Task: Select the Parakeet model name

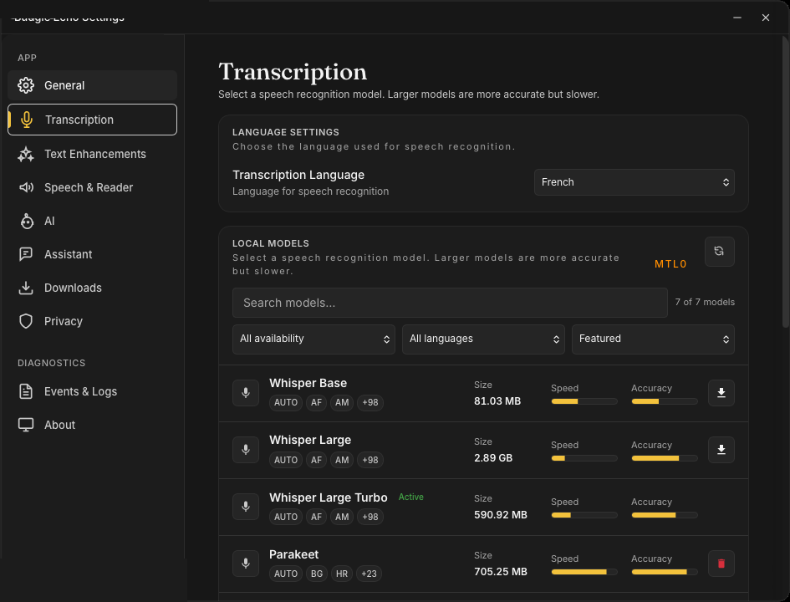Action: pos(293,554)
